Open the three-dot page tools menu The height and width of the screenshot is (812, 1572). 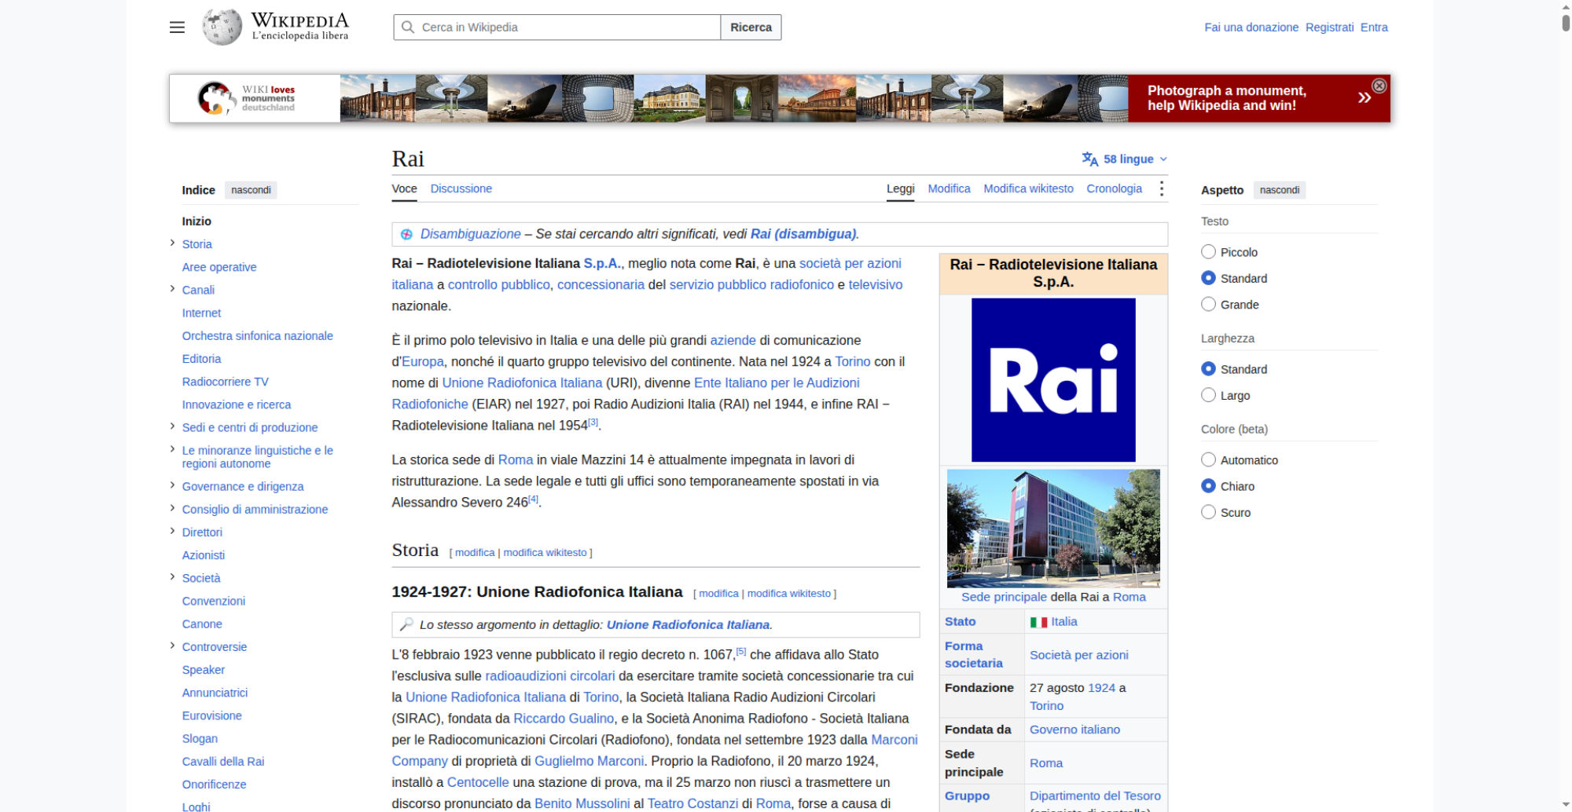(x=1161, y=188)
